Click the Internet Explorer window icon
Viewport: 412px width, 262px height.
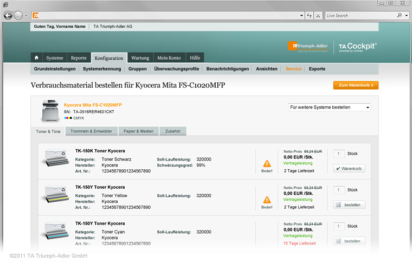[6, 4]
